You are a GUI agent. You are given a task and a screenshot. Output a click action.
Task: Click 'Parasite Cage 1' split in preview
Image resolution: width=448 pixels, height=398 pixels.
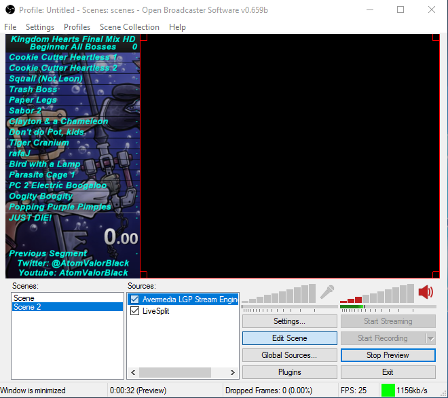click(42, 175)
